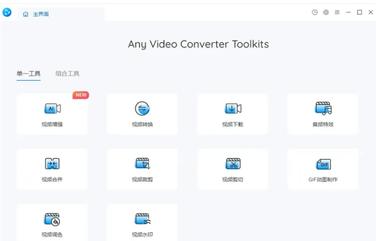Open the hamburger menu icon
376x241 pixels.
[337, 12]
